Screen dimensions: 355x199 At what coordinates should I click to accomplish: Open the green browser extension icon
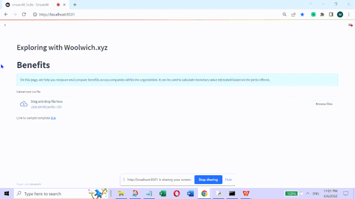[313, 14]
